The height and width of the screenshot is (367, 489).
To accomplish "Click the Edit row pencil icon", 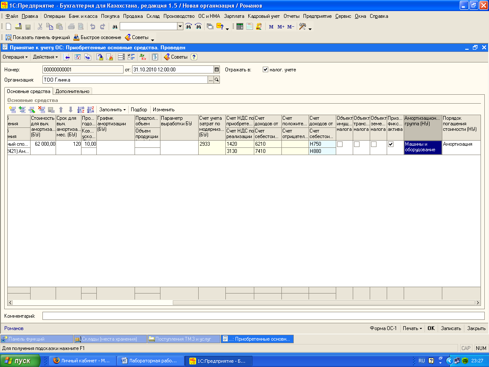I will point(32,110).
